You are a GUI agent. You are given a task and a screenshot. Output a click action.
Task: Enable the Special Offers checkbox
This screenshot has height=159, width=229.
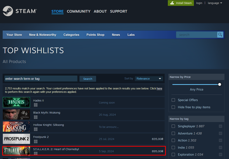(173, 100)
